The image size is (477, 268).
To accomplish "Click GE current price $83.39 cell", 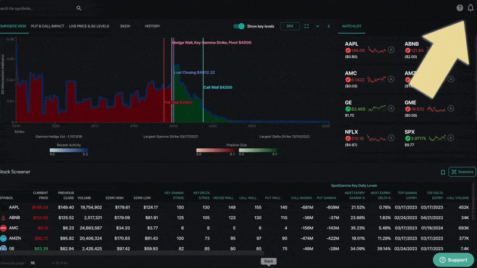I will click(x=41, y=249).
